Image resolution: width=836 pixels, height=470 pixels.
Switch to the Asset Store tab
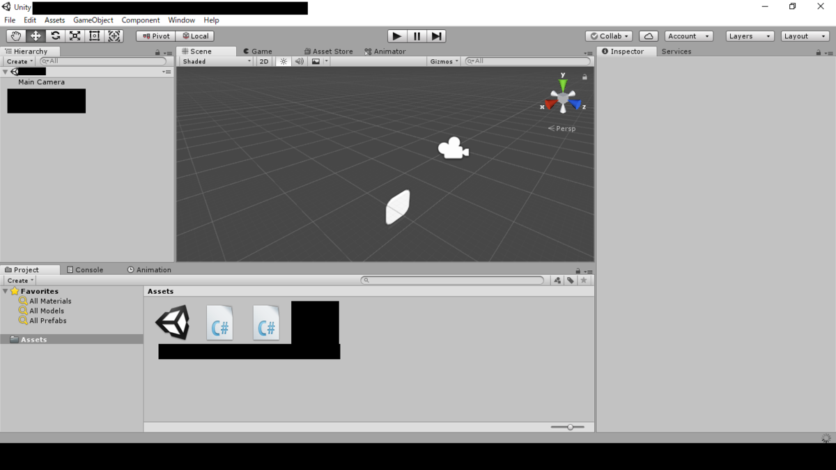pyautogui.click(x=328, y=52)
